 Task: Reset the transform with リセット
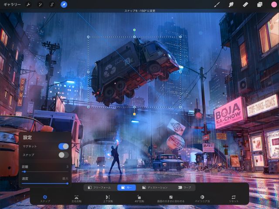[x=234, y=199]
